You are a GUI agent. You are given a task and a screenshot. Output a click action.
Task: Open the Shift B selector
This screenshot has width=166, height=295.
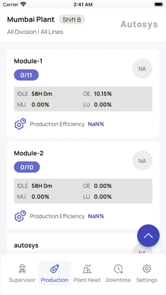point(72,20)
